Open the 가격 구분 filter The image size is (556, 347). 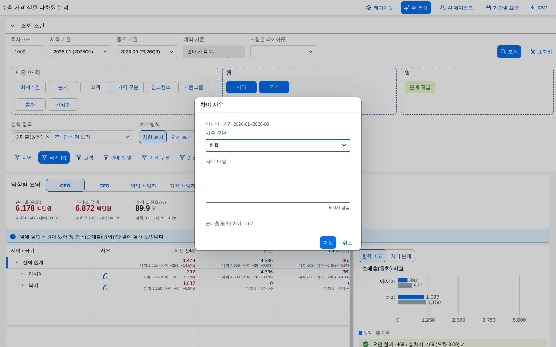click(156, 158)
